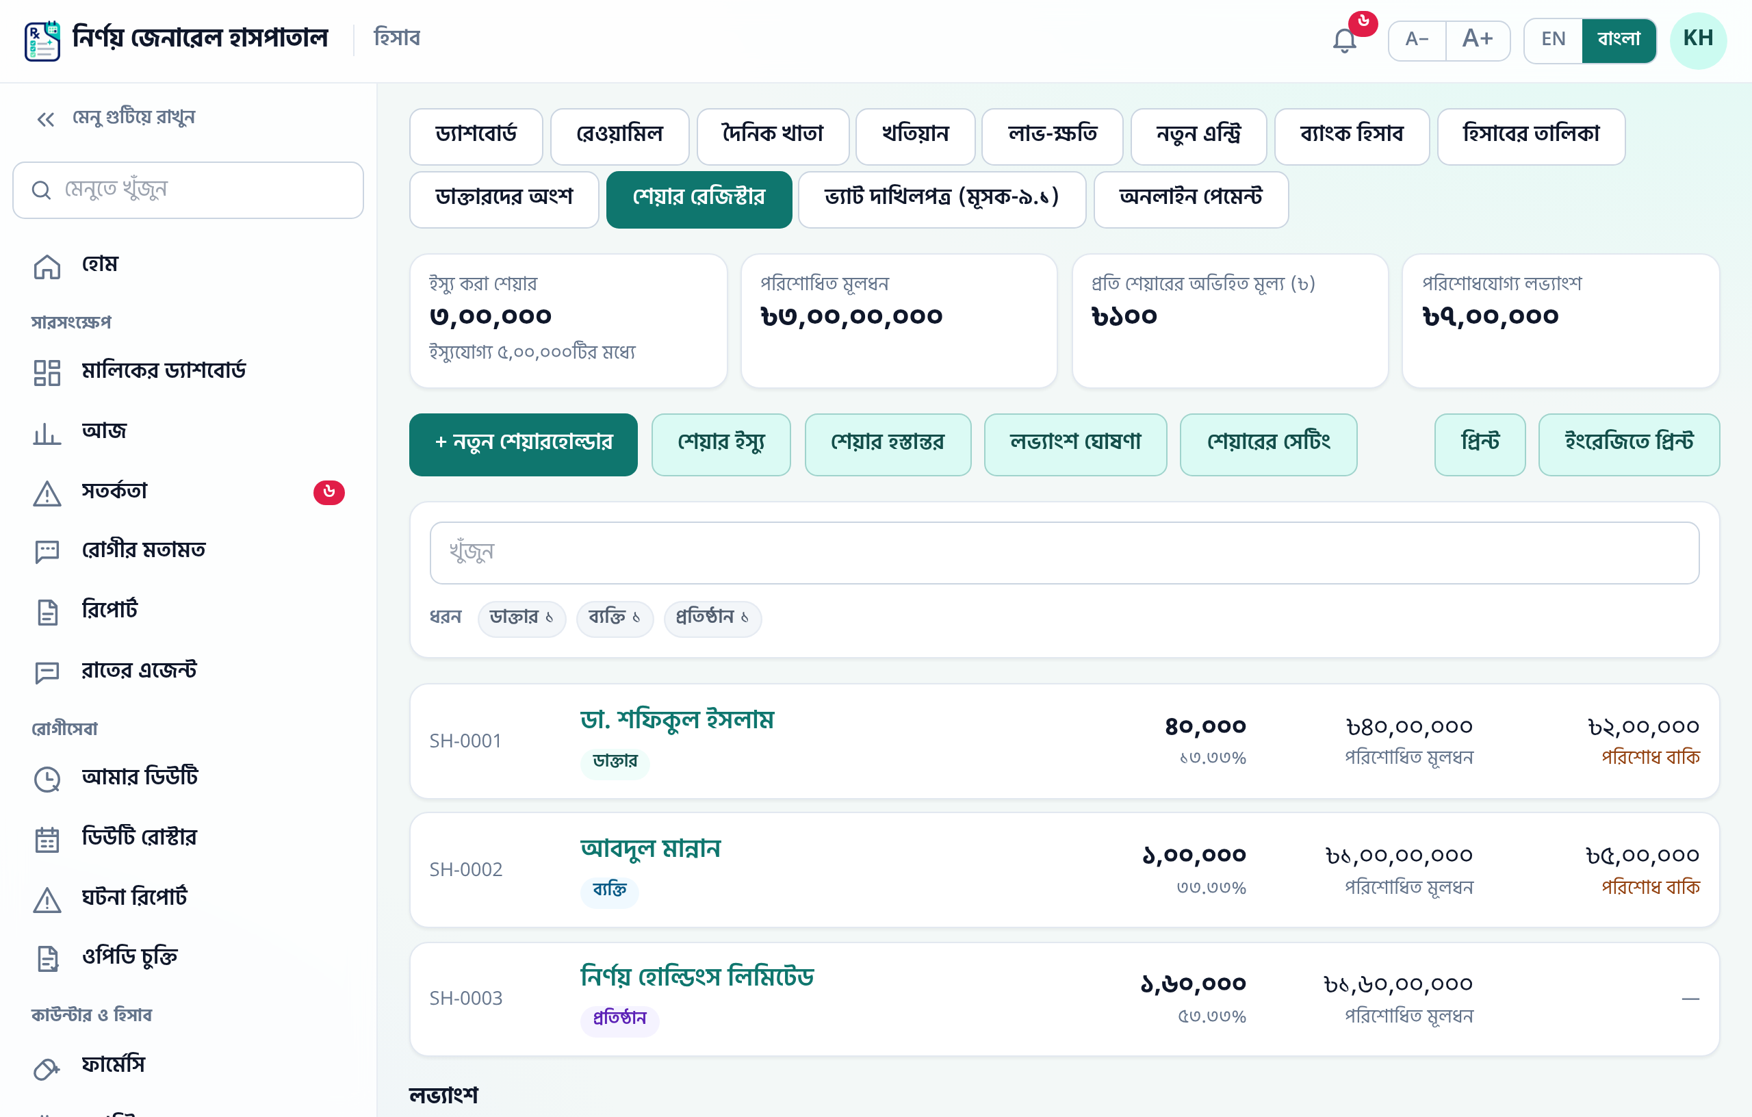Focus the shareholder খুঁজুন search box
The image size is (1752, 1117).
[1064, 552]
